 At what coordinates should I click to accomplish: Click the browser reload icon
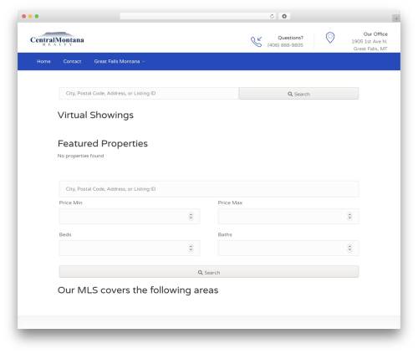coord(272,16)
